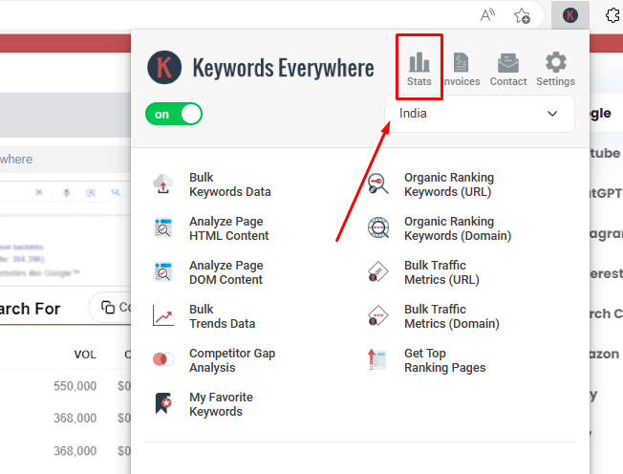Open the browser Extensions puzzle icon
The image size is (623, 474).
pos(613,15)
